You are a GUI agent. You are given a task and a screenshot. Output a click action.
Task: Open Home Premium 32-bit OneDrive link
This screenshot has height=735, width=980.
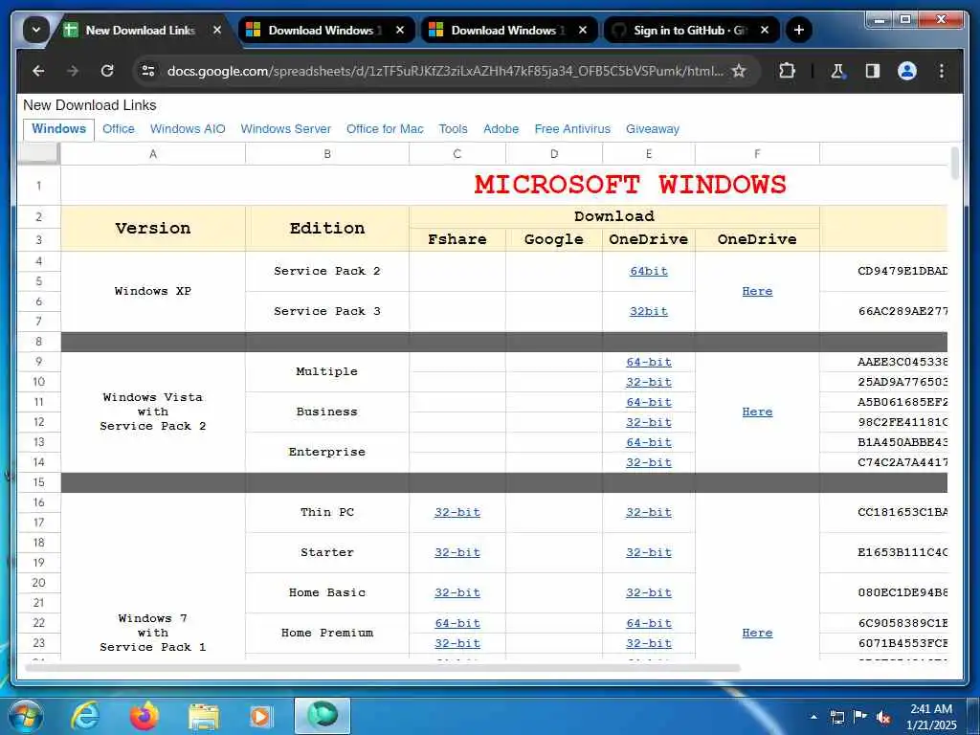[x=649, y=643]
